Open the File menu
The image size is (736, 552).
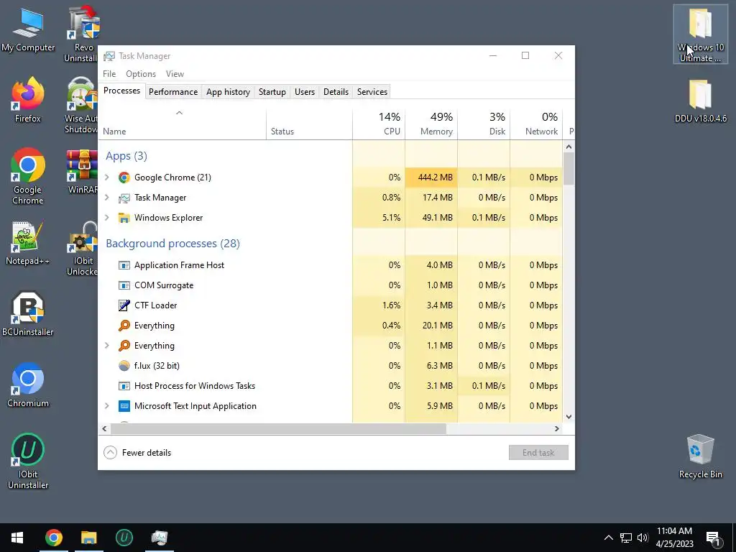click(x=109, y=74)
